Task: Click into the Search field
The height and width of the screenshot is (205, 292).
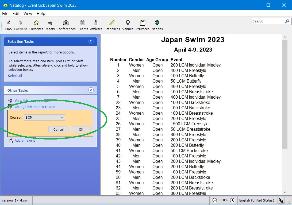Action: 268,21
